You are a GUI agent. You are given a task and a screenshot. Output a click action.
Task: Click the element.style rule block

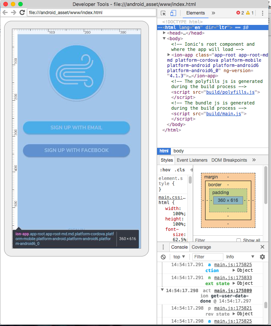click(171, 184)
